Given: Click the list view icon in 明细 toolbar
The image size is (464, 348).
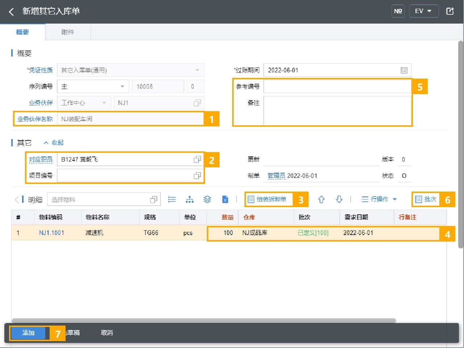Looking at the screenshot, I should tap(172, 200).
